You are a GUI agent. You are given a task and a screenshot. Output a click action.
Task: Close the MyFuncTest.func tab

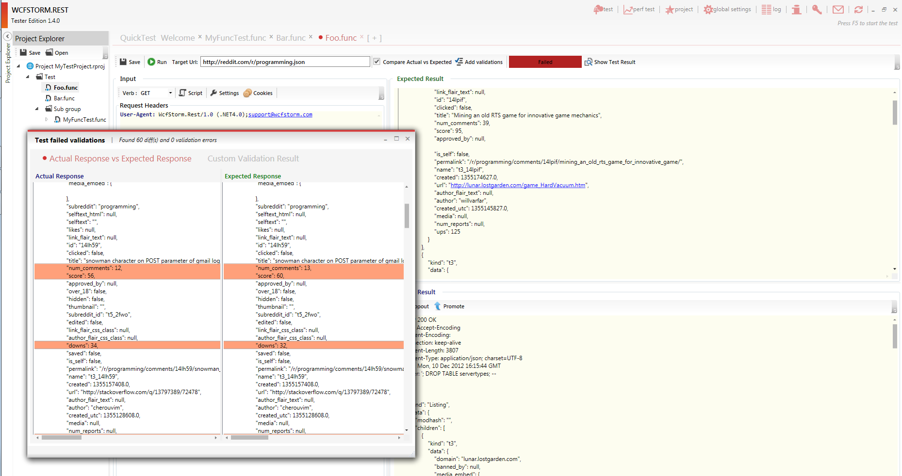pos(271,36)
